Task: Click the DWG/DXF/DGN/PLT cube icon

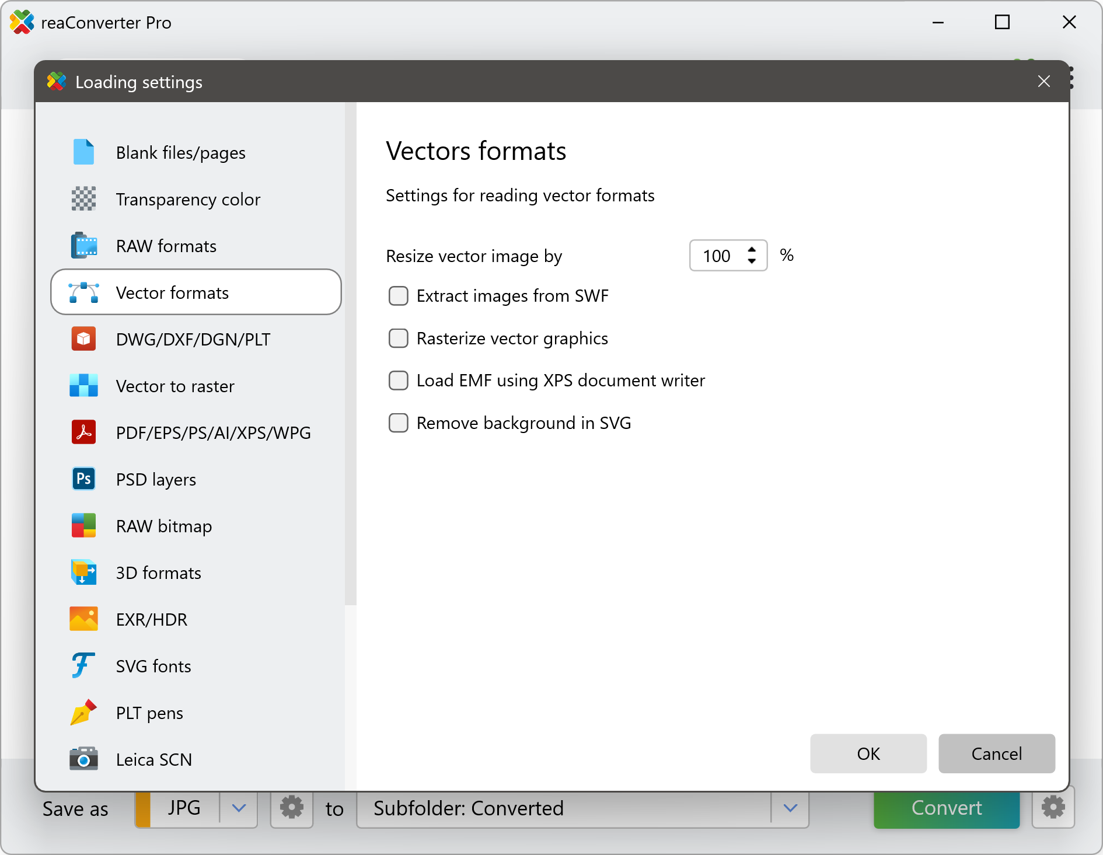Action: coord(83,339)
